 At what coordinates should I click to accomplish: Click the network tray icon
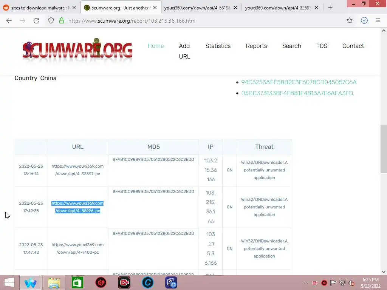[342, 282]
